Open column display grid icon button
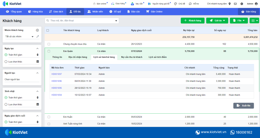Viewport: 260px width, 138px height. pyautogui.click(x=254, y=20)
